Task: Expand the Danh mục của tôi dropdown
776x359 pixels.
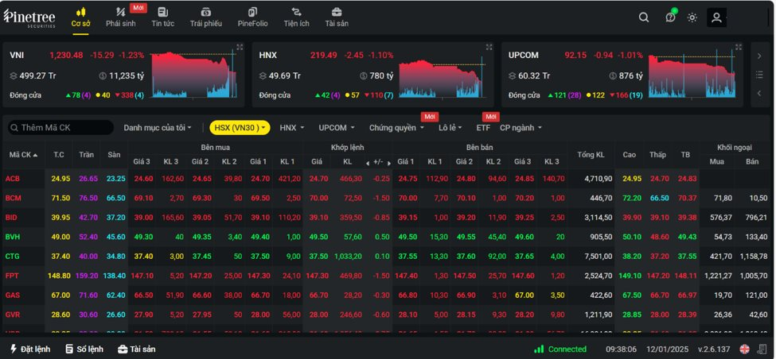Action: [x=157, y=127]
